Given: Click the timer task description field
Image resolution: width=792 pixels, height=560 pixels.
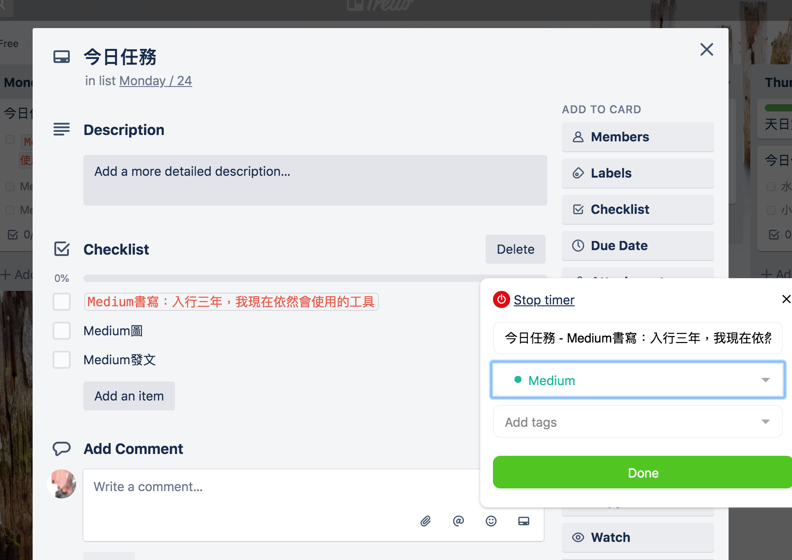Looking at the screenshot, I should 638,338.
